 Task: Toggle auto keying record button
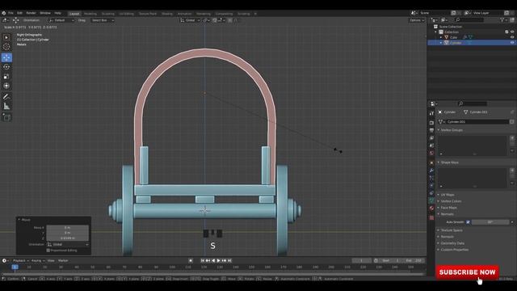click(x=191, y=260)
